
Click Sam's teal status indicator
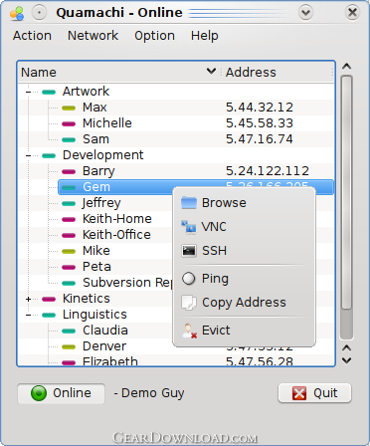point(69,139)
